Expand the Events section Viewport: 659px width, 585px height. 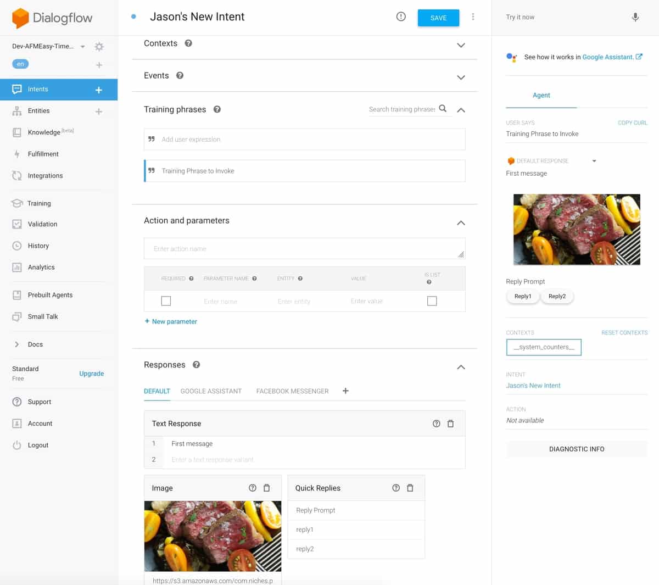click(x=461, y=77)
